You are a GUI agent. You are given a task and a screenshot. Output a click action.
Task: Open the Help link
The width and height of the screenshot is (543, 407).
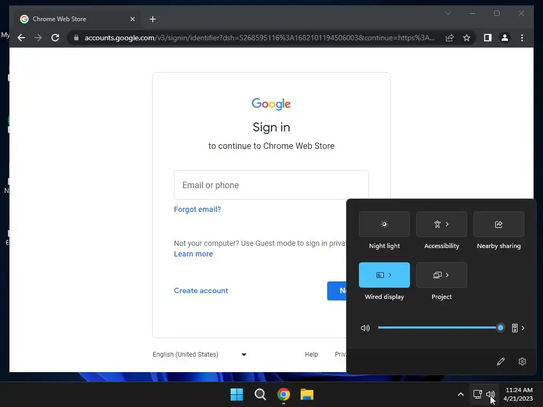pos(311,355)
